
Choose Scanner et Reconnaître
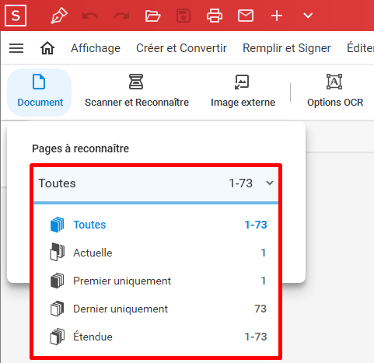pyautogui.click(x=137, y=91)
